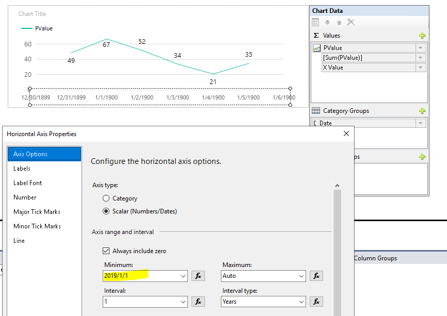
Task: Uncheck Always include zero
Action: tap(106, 251)
